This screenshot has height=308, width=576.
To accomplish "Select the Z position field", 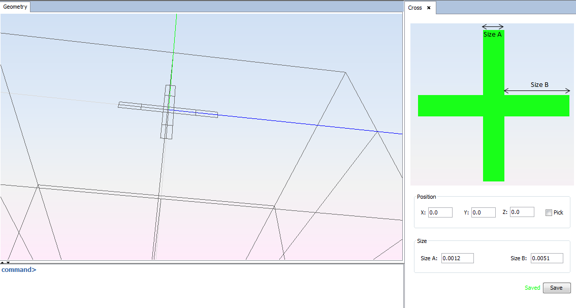I will 522,212.
